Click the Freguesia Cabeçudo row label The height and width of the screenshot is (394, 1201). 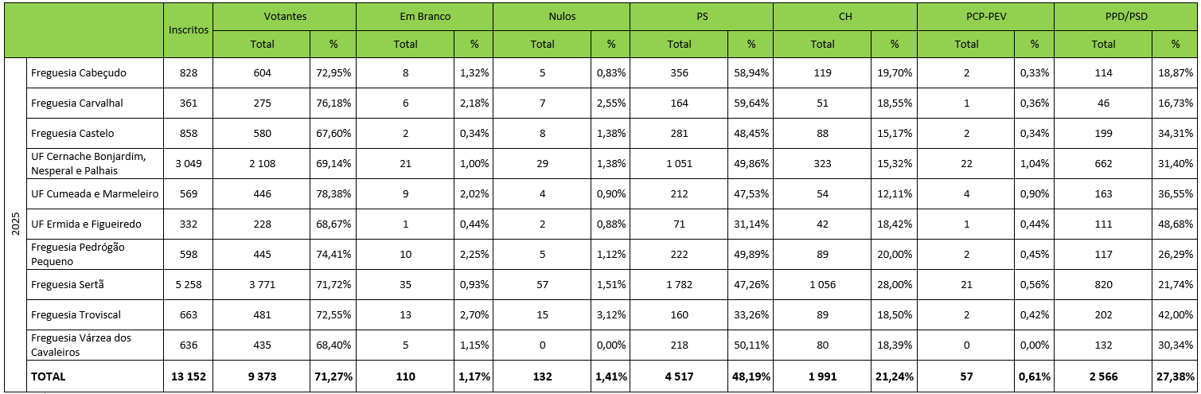pos(79,72)
